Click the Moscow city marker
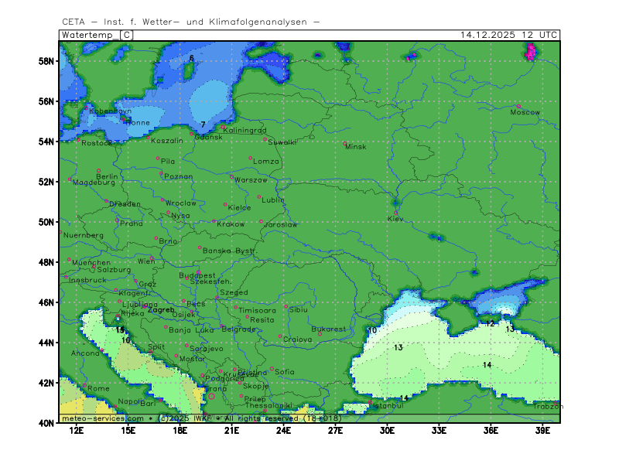This screenshot has height=464, width=619. [518, 106]
